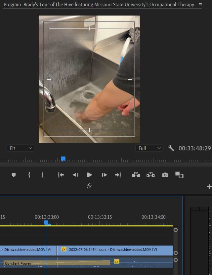Click the timeline ruler playhead handle

coord(46,222)
